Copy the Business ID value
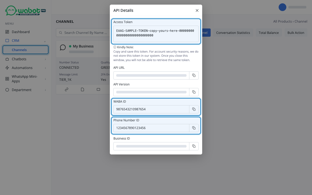Image resolution: width=312 pixels, height=195 pixels. point(194,146)
